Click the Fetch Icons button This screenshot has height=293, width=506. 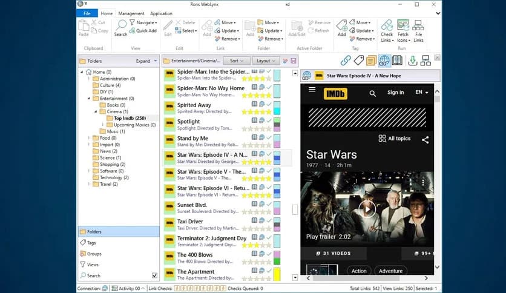403,26
